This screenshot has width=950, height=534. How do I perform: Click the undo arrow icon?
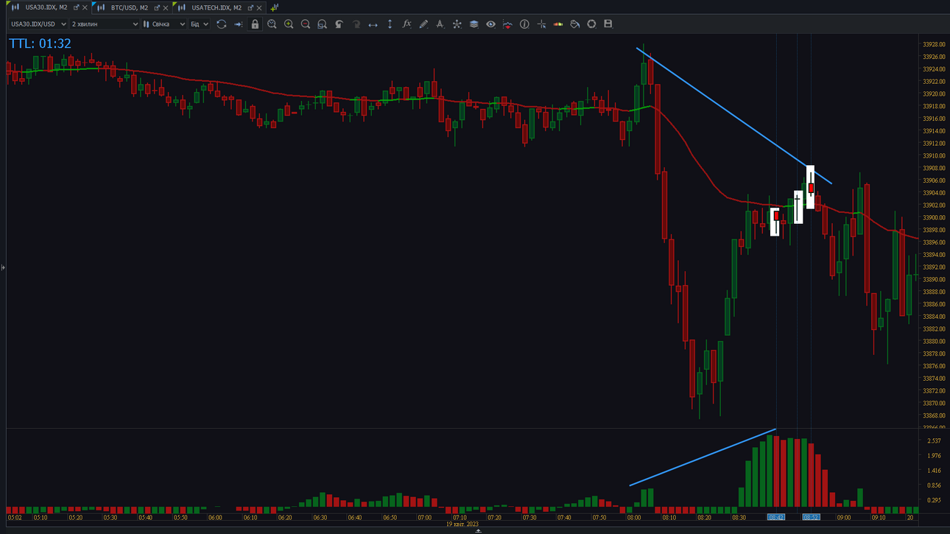pyautogui.click(x=339, y=24)
